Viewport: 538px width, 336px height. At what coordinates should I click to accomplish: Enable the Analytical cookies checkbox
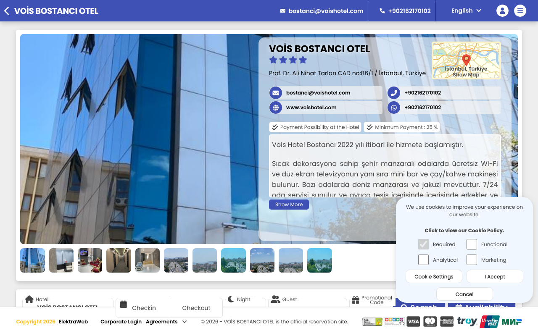(x=423, y=260)
